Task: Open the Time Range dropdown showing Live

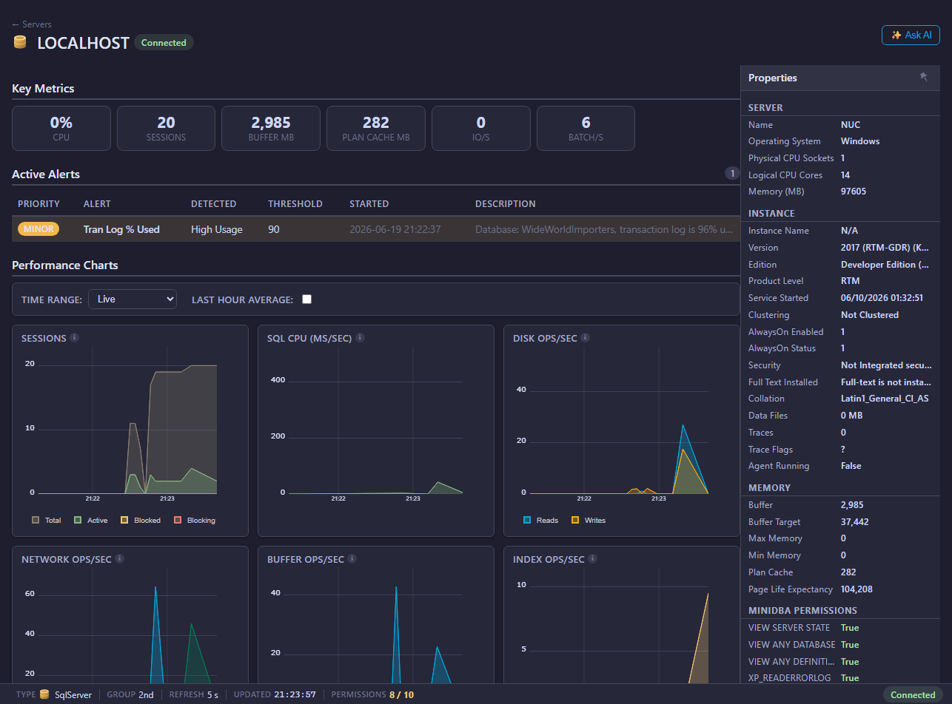Action: (133, 299)
